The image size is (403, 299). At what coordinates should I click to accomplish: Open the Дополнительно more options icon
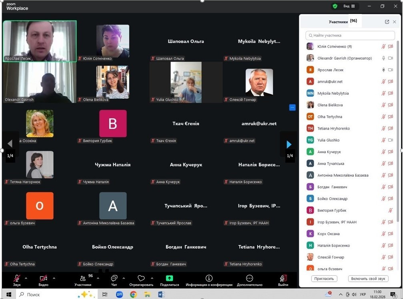point(249,278)
